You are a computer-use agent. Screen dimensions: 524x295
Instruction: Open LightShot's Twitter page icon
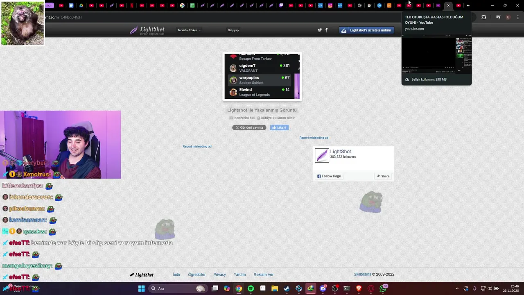pos(320,30)
